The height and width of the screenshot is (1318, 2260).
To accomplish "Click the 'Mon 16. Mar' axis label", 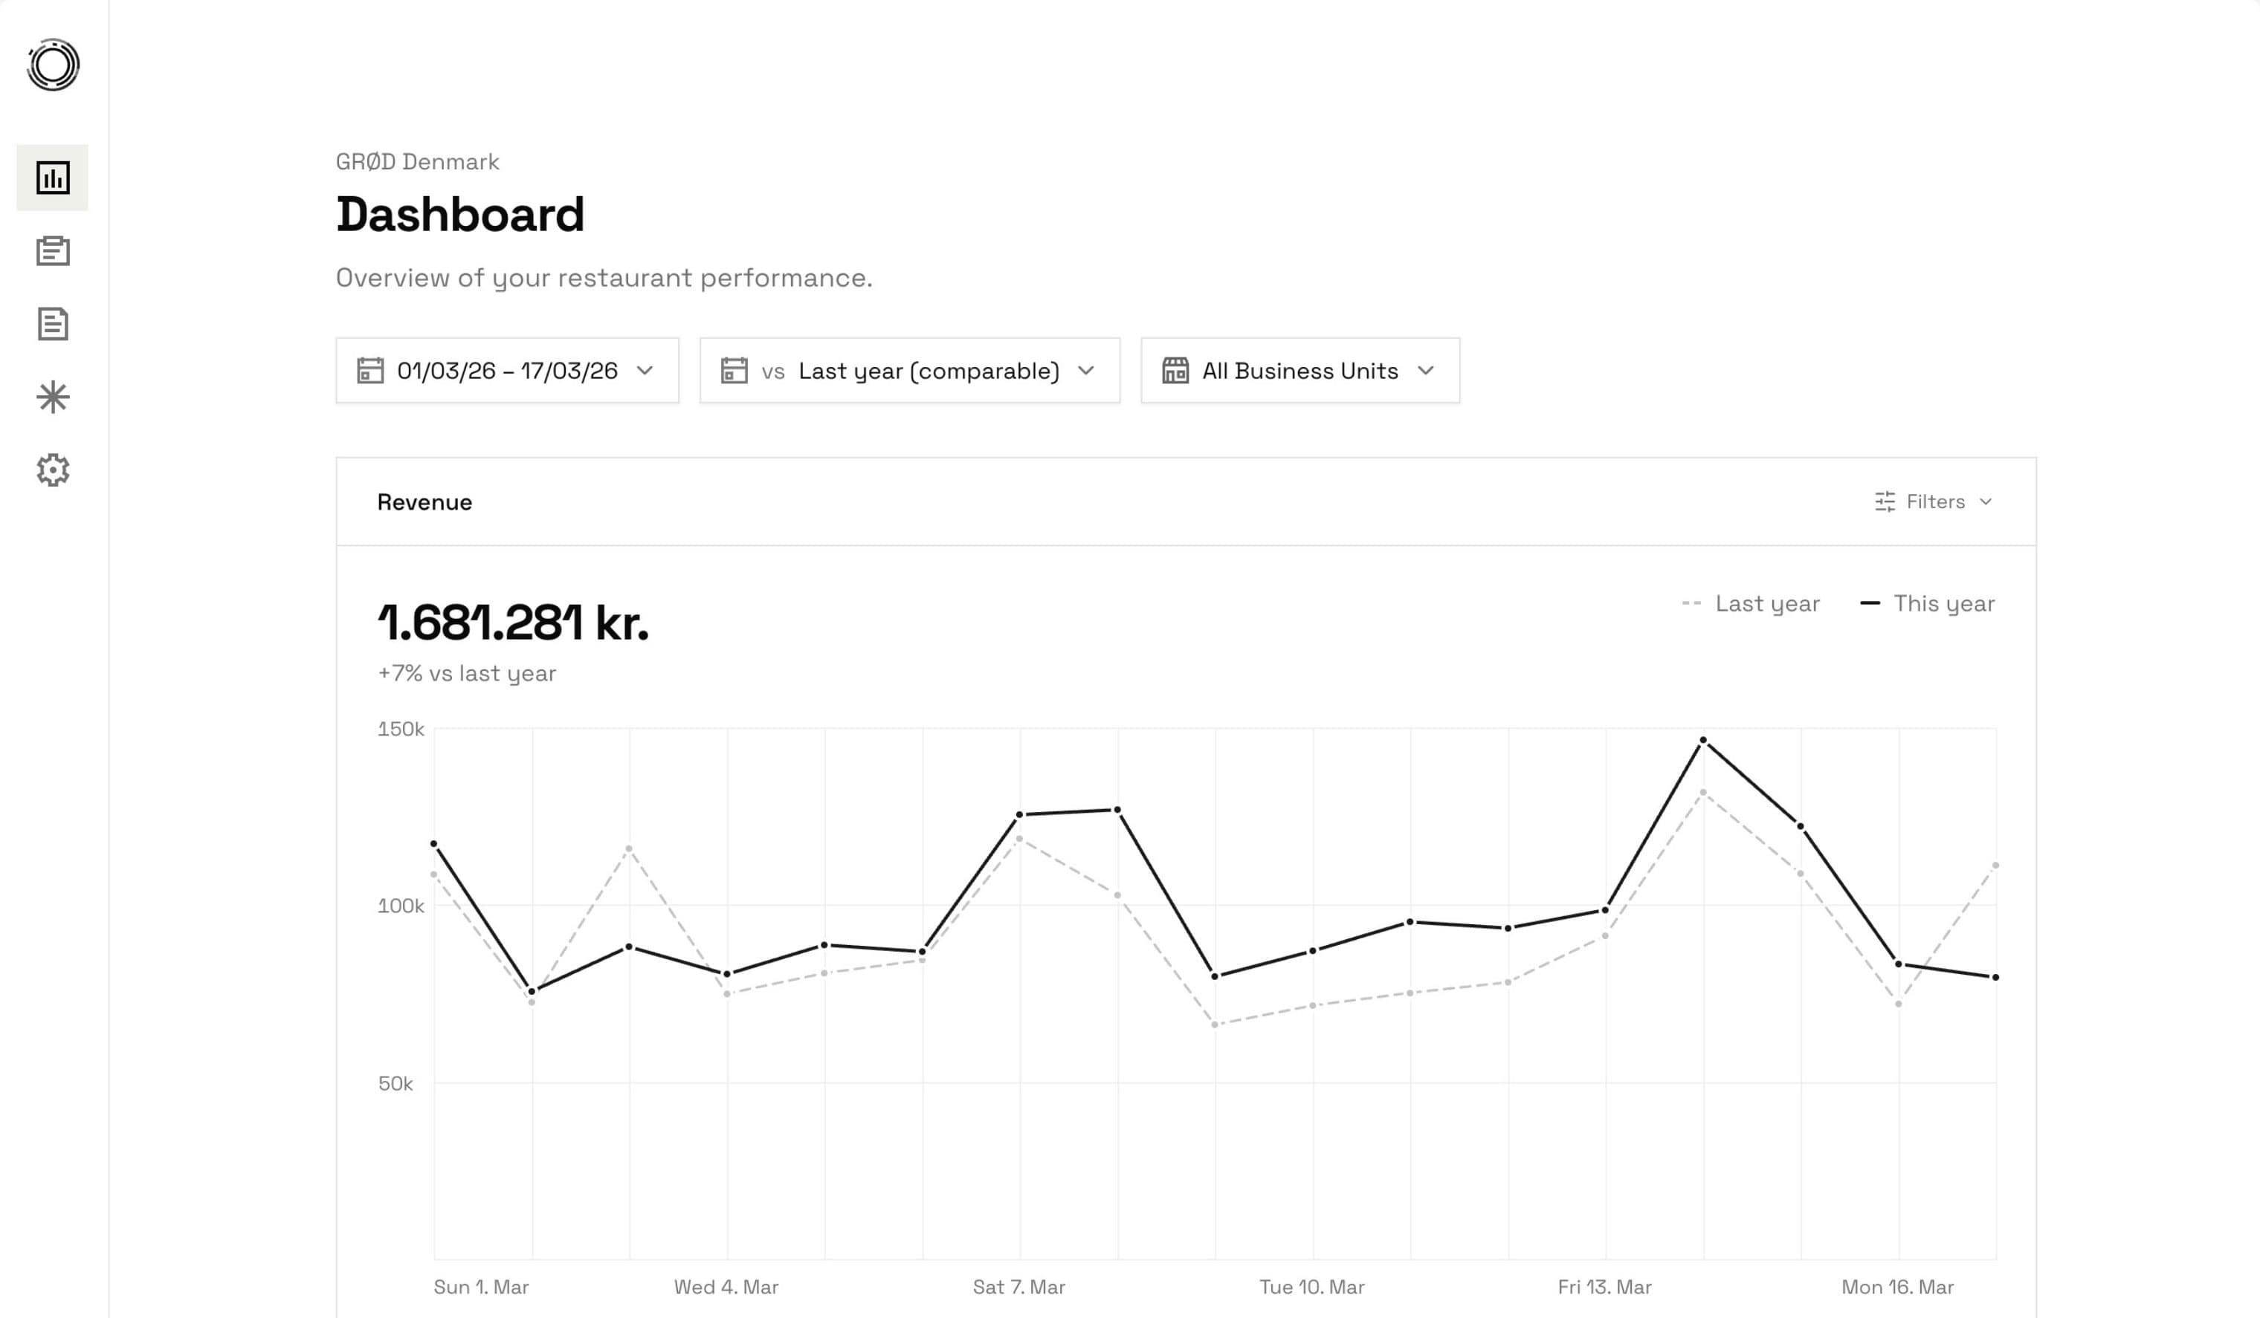I will [x=1898, y=1287].
